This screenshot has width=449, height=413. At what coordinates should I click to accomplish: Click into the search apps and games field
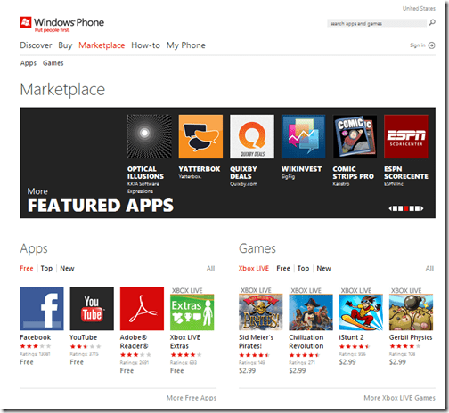(377, 23)
